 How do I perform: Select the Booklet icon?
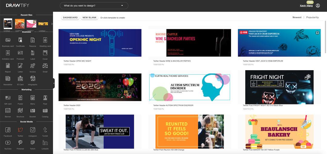(32, 110)
